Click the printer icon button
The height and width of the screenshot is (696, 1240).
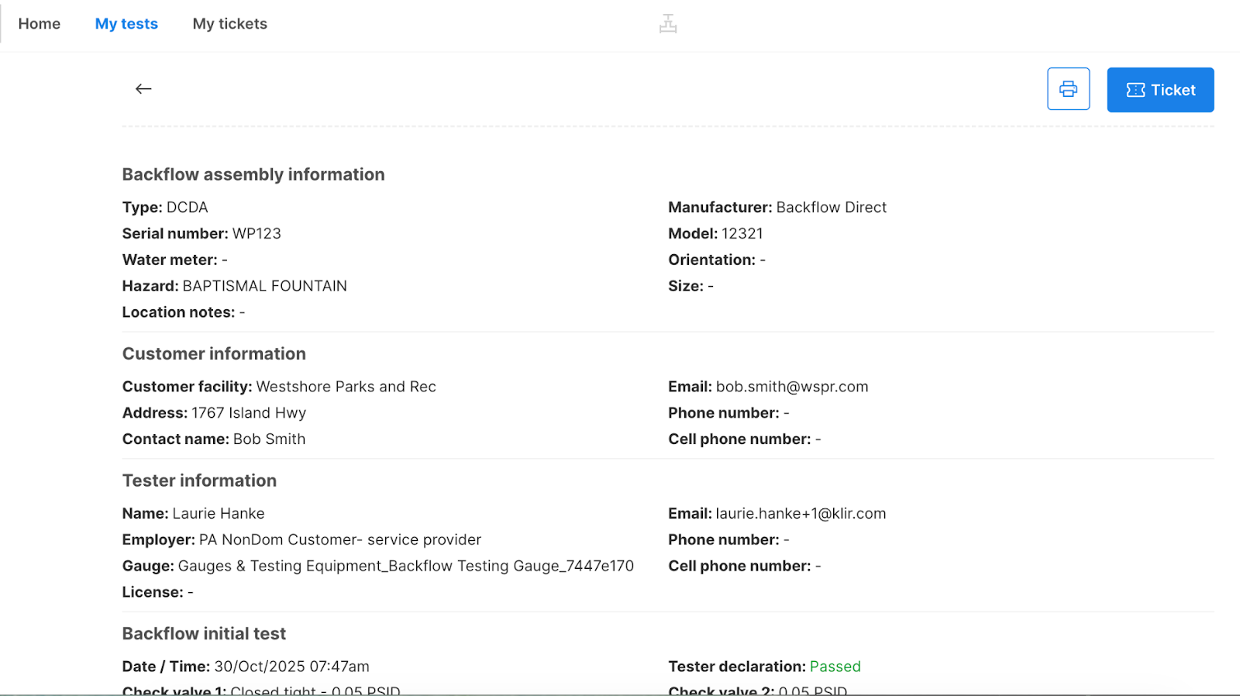pyautogui.click(x=1068, y=89)
